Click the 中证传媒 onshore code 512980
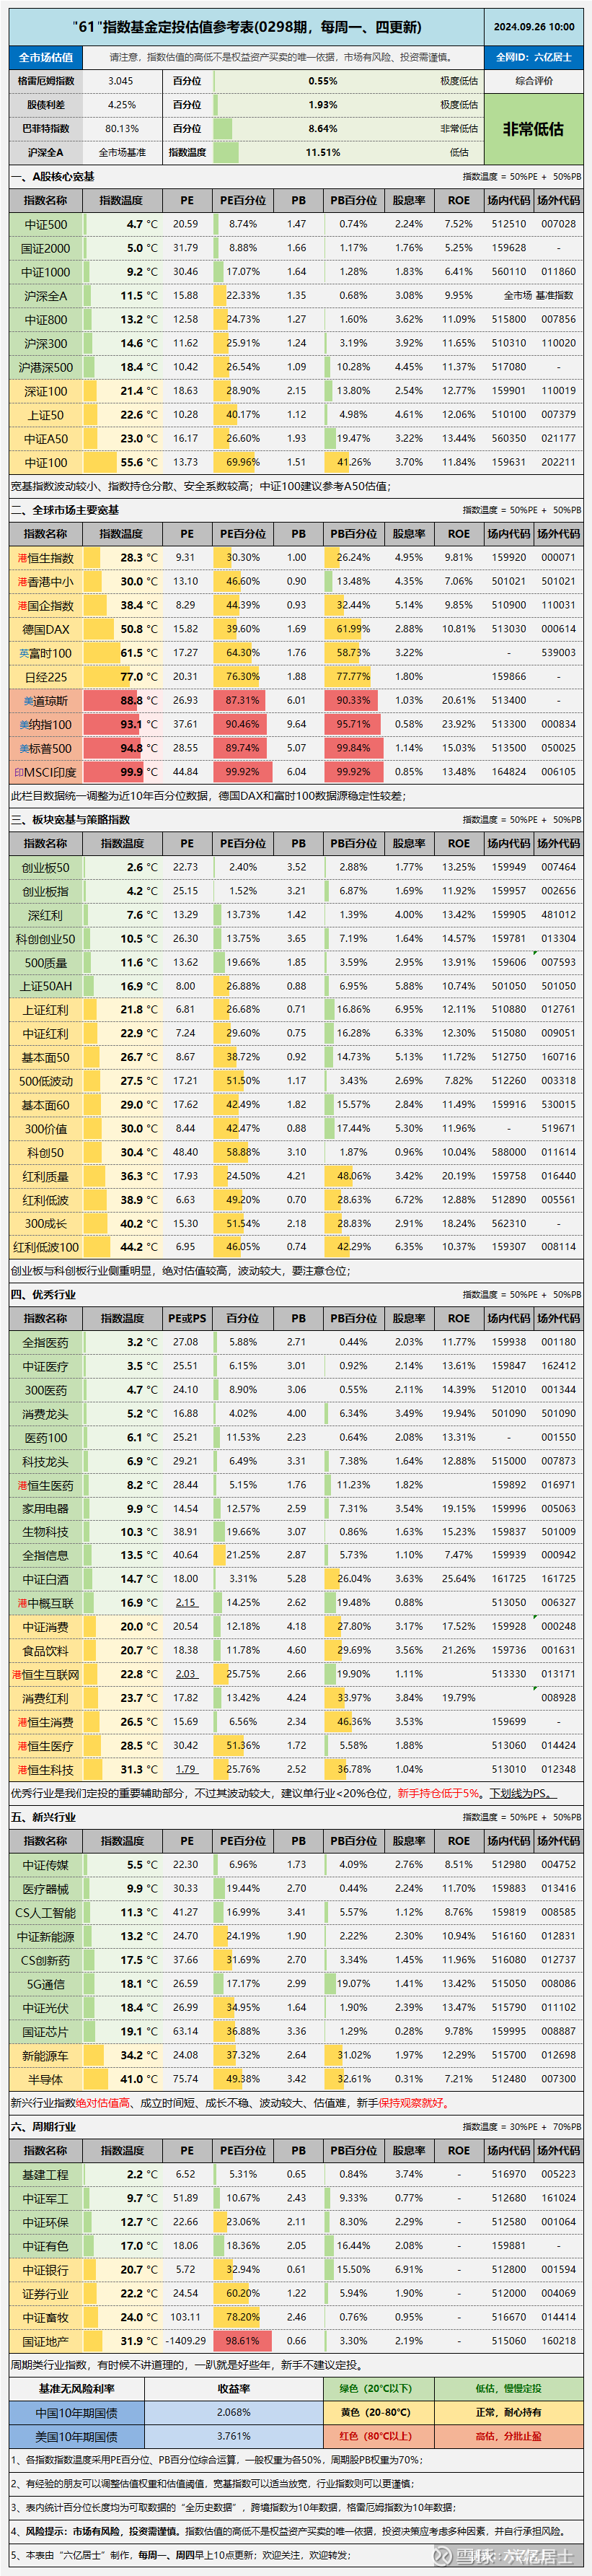The width and height of the screenshot is (592, 2576). point(509,1865)
